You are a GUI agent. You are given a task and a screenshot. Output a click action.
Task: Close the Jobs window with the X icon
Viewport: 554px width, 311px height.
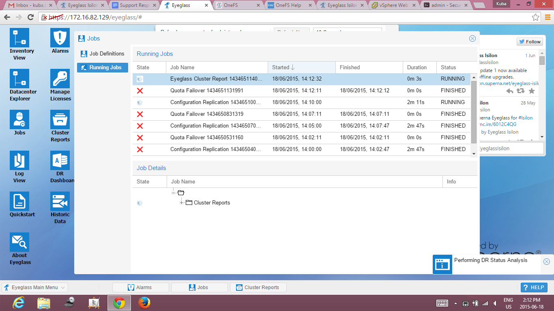pos(472,38)
